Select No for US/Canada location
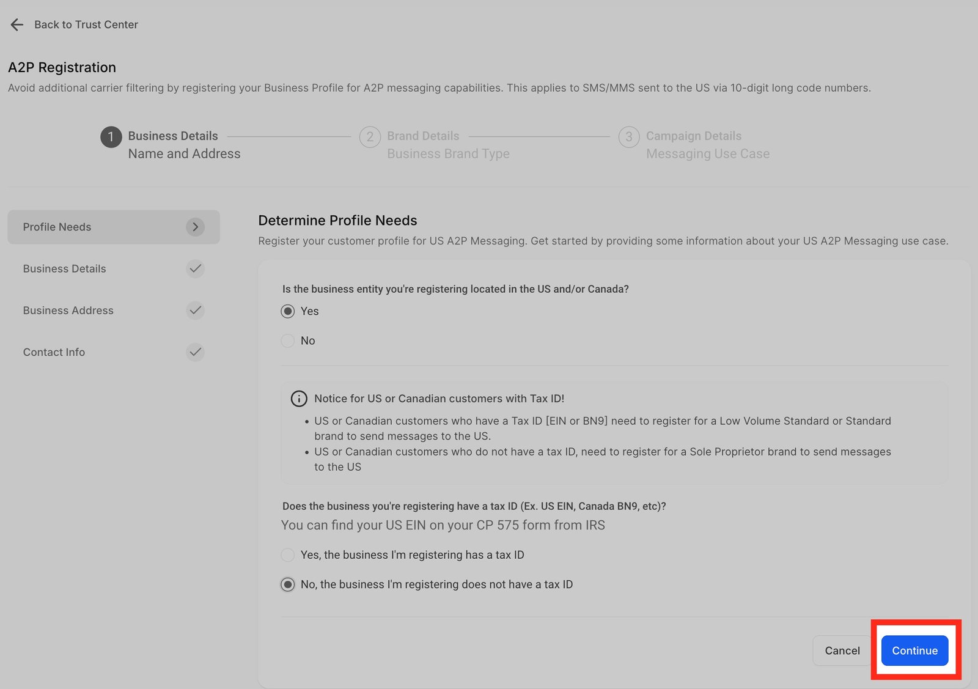Screen dimensions: 978x689 click(288, 341)
